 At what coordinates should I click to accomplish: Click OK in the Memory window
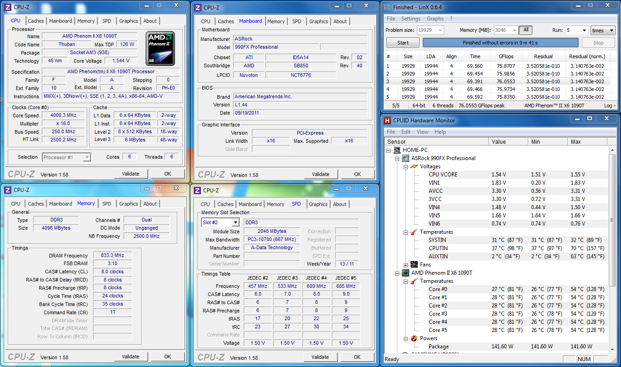tap(168, 357)
